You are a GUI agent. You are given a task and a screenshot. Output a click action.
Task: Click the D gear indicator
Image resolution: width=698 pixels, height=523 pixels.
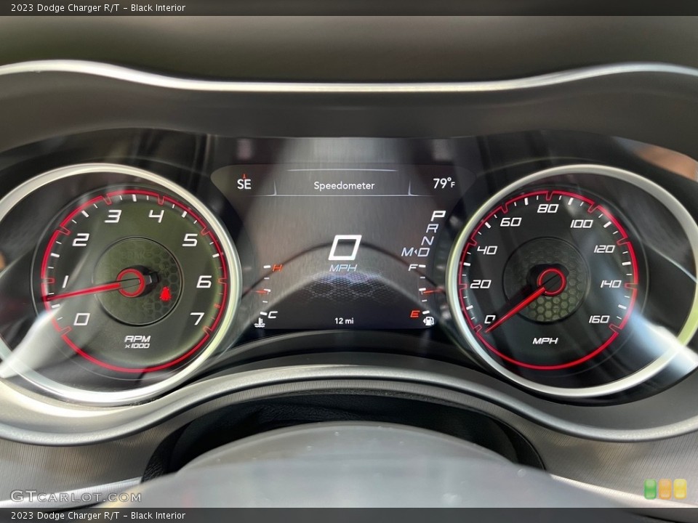pyautogui.click(x=424, y=252)
